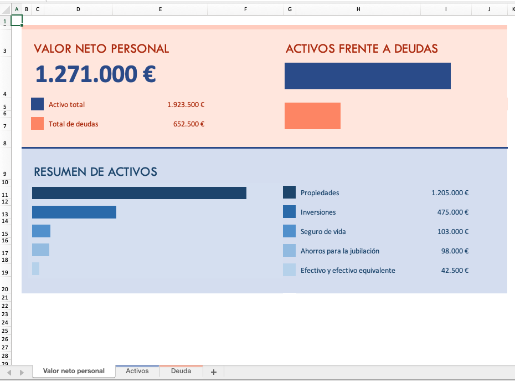Click column header E
515x381 pixels.
coord(160,9)
